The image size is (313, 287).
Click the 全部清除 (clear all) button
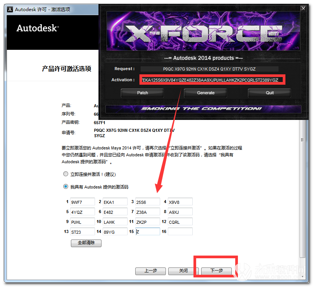pyautogui.click(x=86, y=243)
